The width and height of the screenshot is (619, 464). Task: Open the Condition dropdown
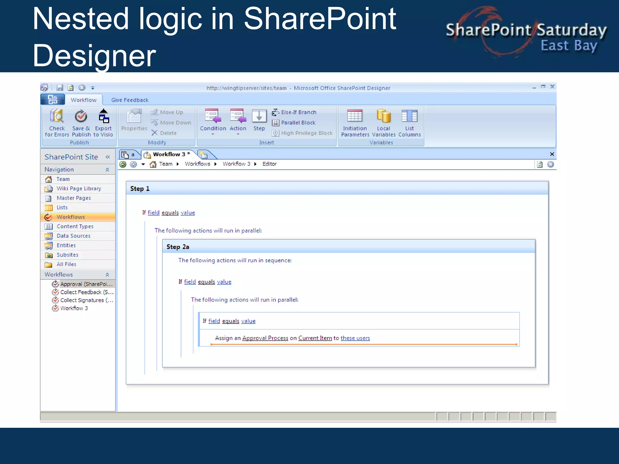point(213,134)
